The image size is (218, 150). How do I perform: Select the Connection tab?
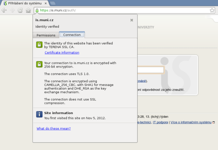[72, 35]
